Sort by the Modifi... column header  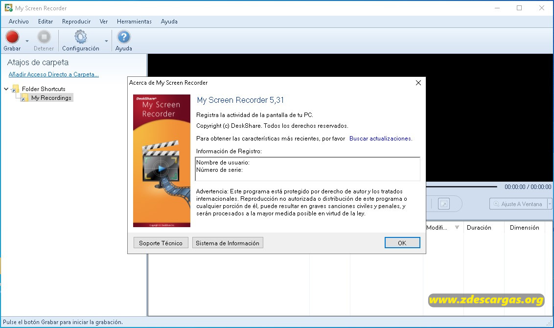point(437,228)
